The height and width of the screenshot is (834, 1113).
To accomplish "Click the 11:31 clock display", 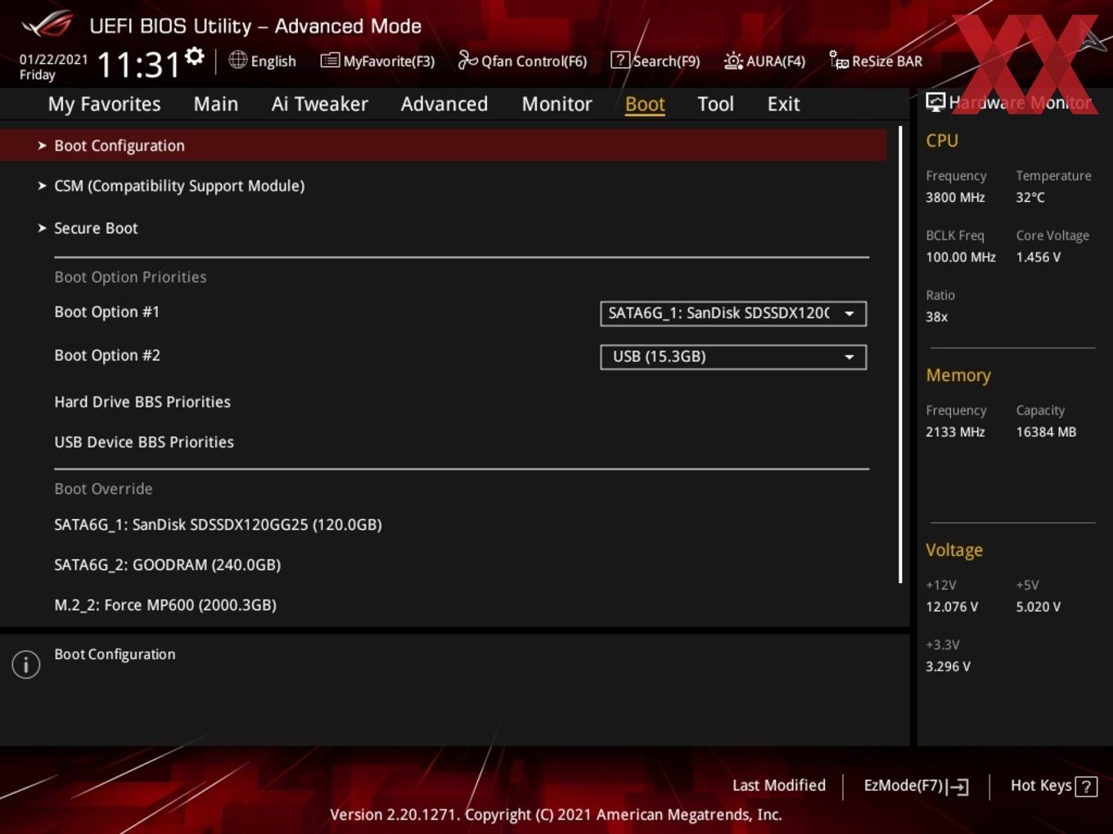I will pyautogui.click(x=137, y=65).
